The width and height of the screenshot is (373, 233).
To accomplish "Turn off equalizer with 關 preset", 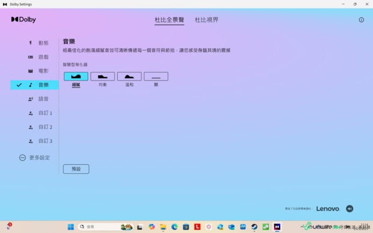I will [156, 76].
